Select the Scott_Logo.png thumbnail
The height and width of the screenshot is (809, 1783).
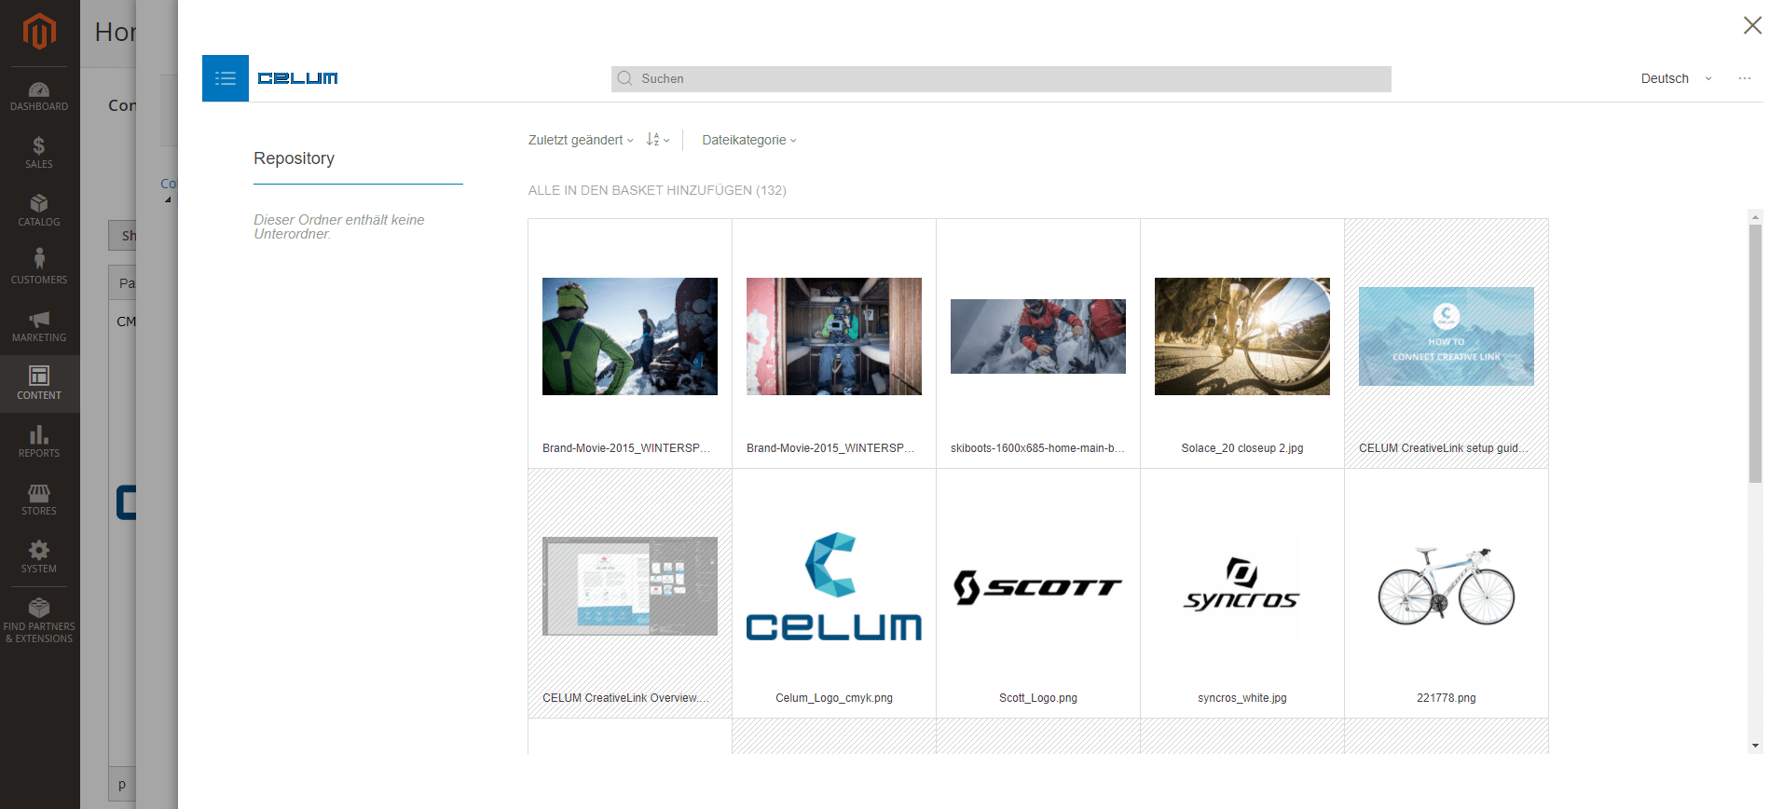tap(1037, 588)
